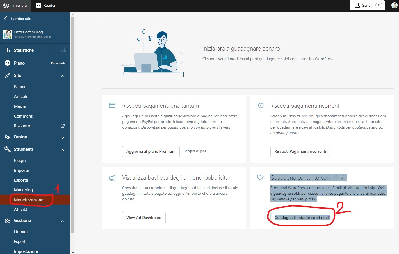Click Guadagna Contante con i rinvii button
This screenshot has height=254, width=399.
pyautogui.click(x=302, y=218)
